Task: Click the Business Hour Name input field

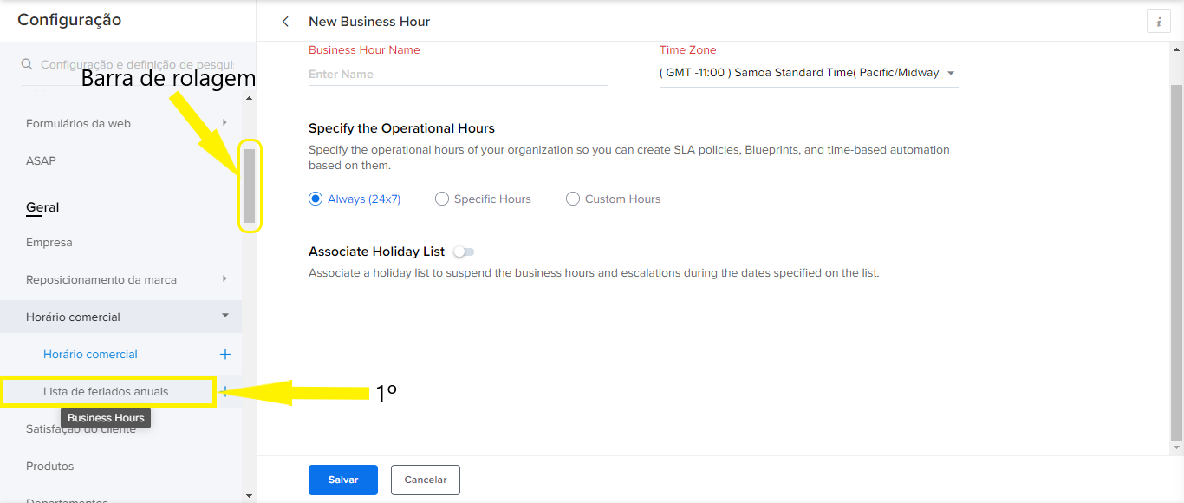Action: coord(458,75)
